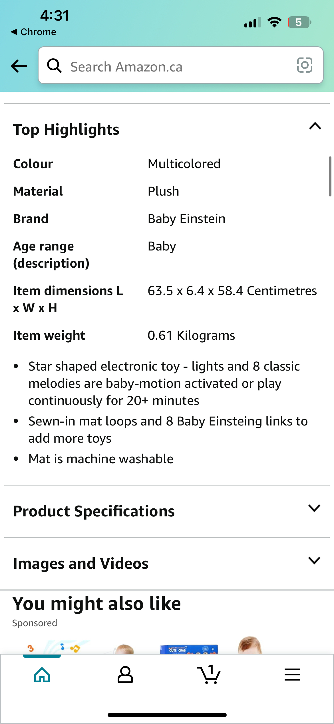
Task: Open the camera lens scan icon
Action: pos(305,65)
